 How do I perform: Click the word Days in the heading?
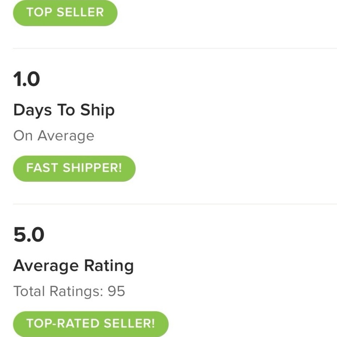pos(33,110)
